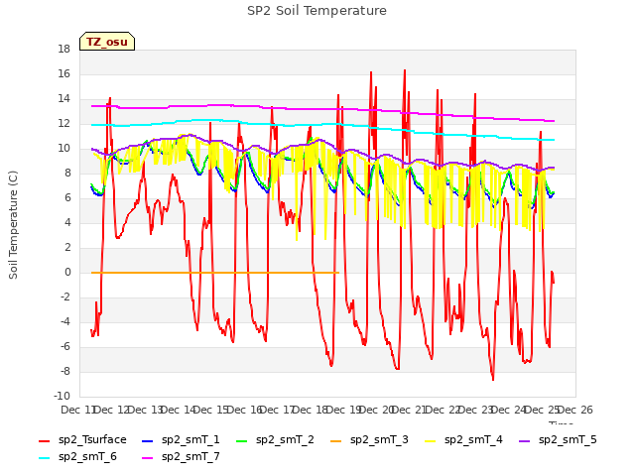Click the Dec 18 x-axis tick label
The image size is (635, 476).
(311, 410)
